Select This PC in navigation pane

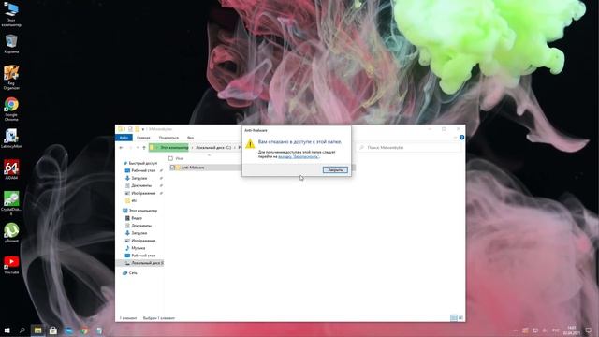tap(139, 211)
